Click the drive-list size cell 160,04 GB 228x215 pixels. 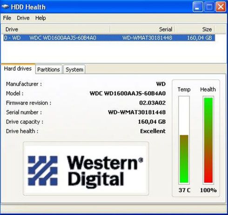(x=200, y=38)
